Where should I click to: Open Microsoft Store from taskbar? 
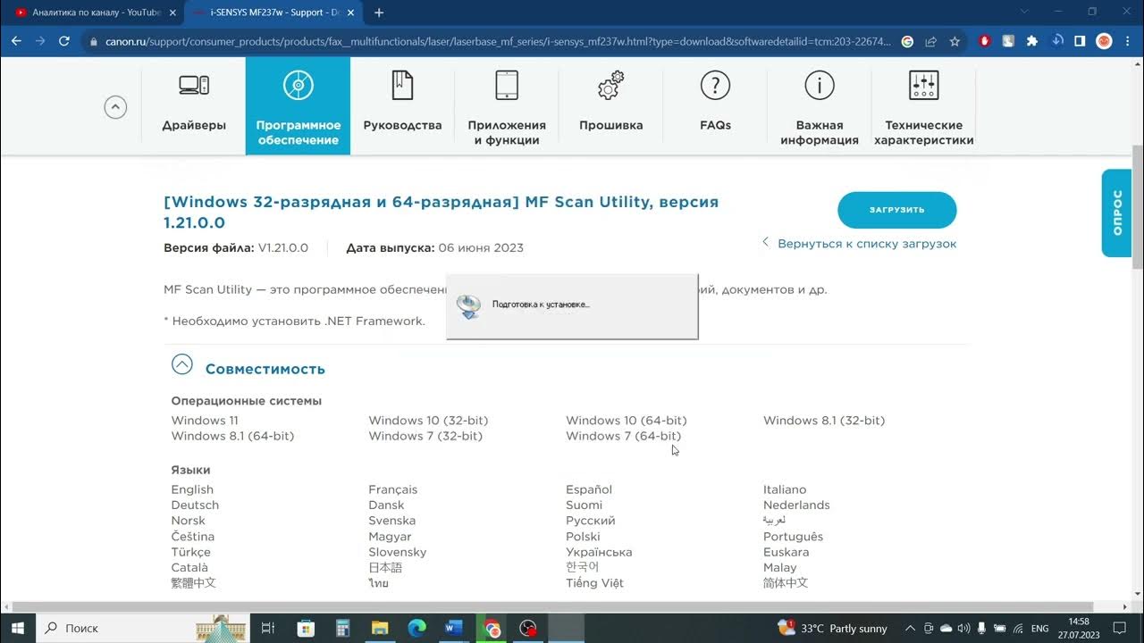tap(306, 628)
